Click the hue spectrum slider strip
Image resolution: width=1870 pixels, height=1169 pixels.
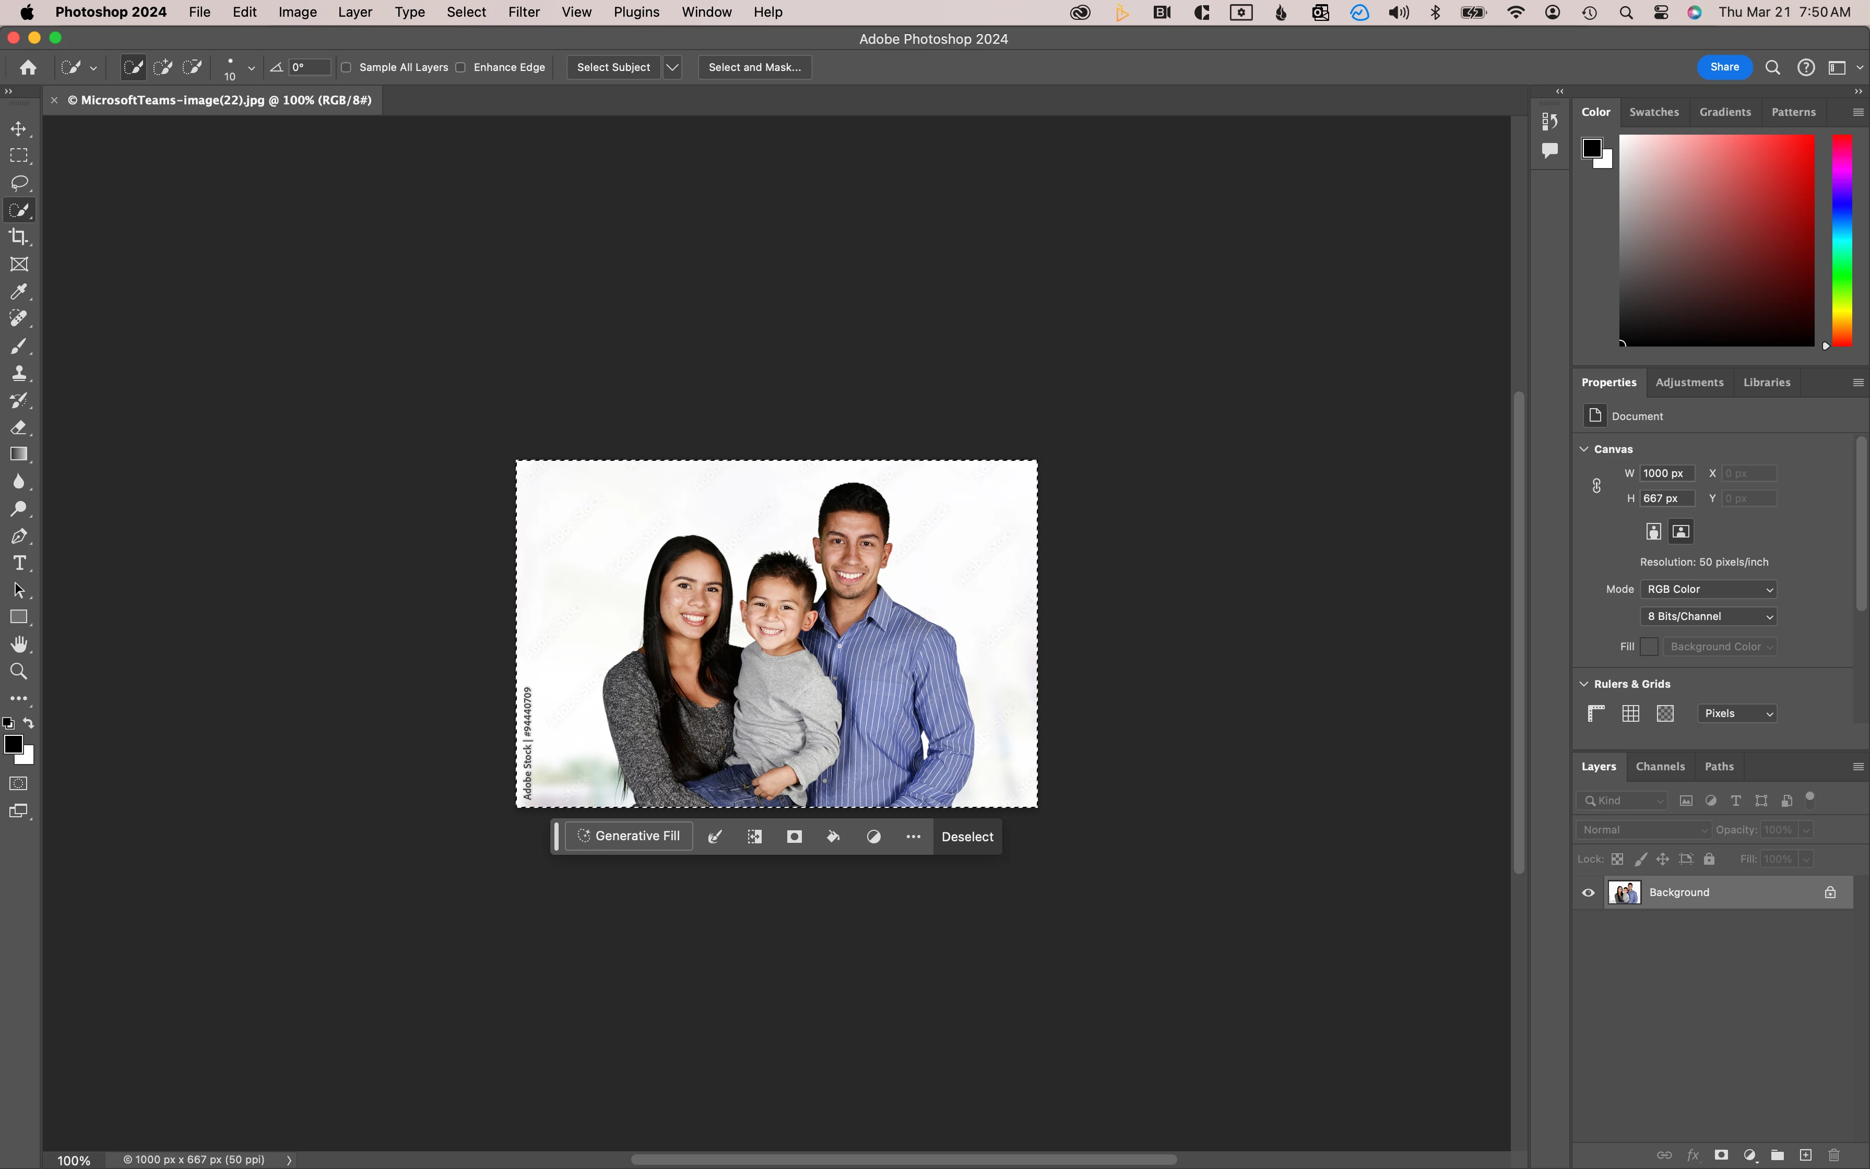click(x=1841, y=240)
